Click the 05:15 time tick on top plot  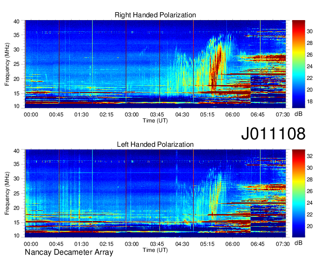pos(207,115)
